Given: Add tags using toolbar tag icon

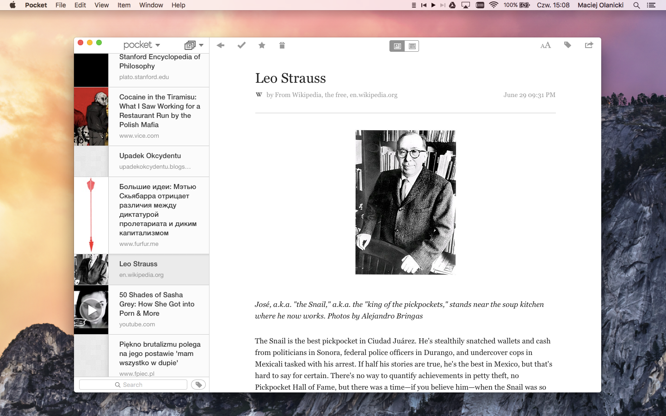Looking at the screenshot, I should (x=567, y=45).
